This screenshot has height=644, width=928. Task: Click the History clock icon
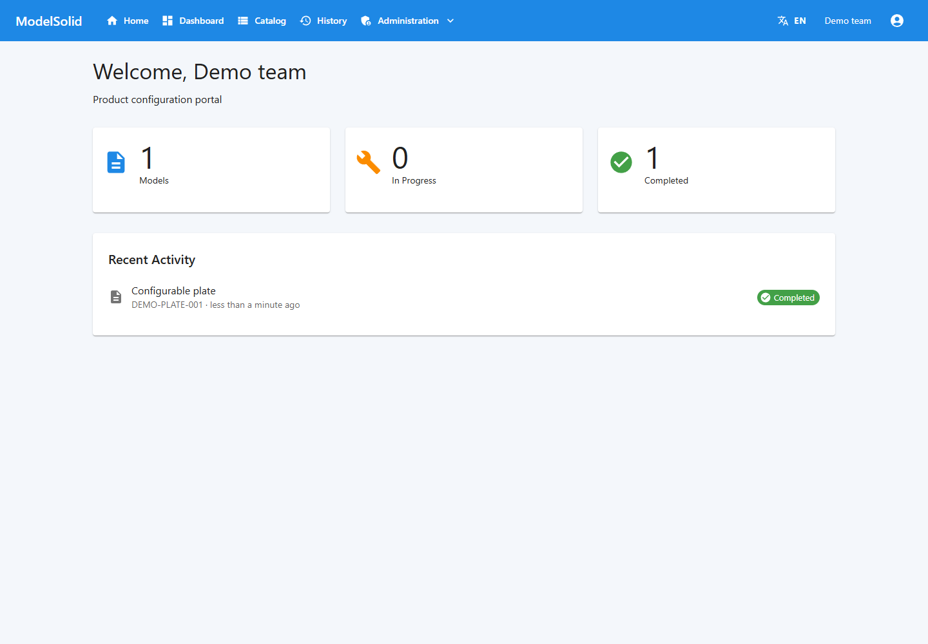pyautogui.click(x=305, y=21)
